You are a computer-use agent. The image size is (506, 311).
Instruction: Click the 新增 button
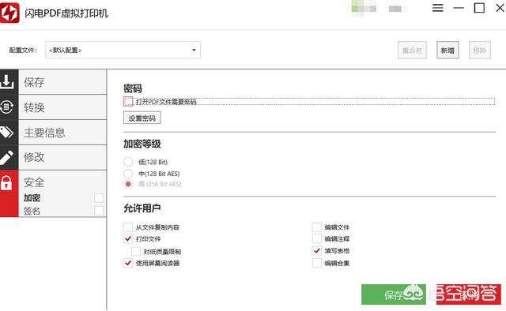[447, 51]
